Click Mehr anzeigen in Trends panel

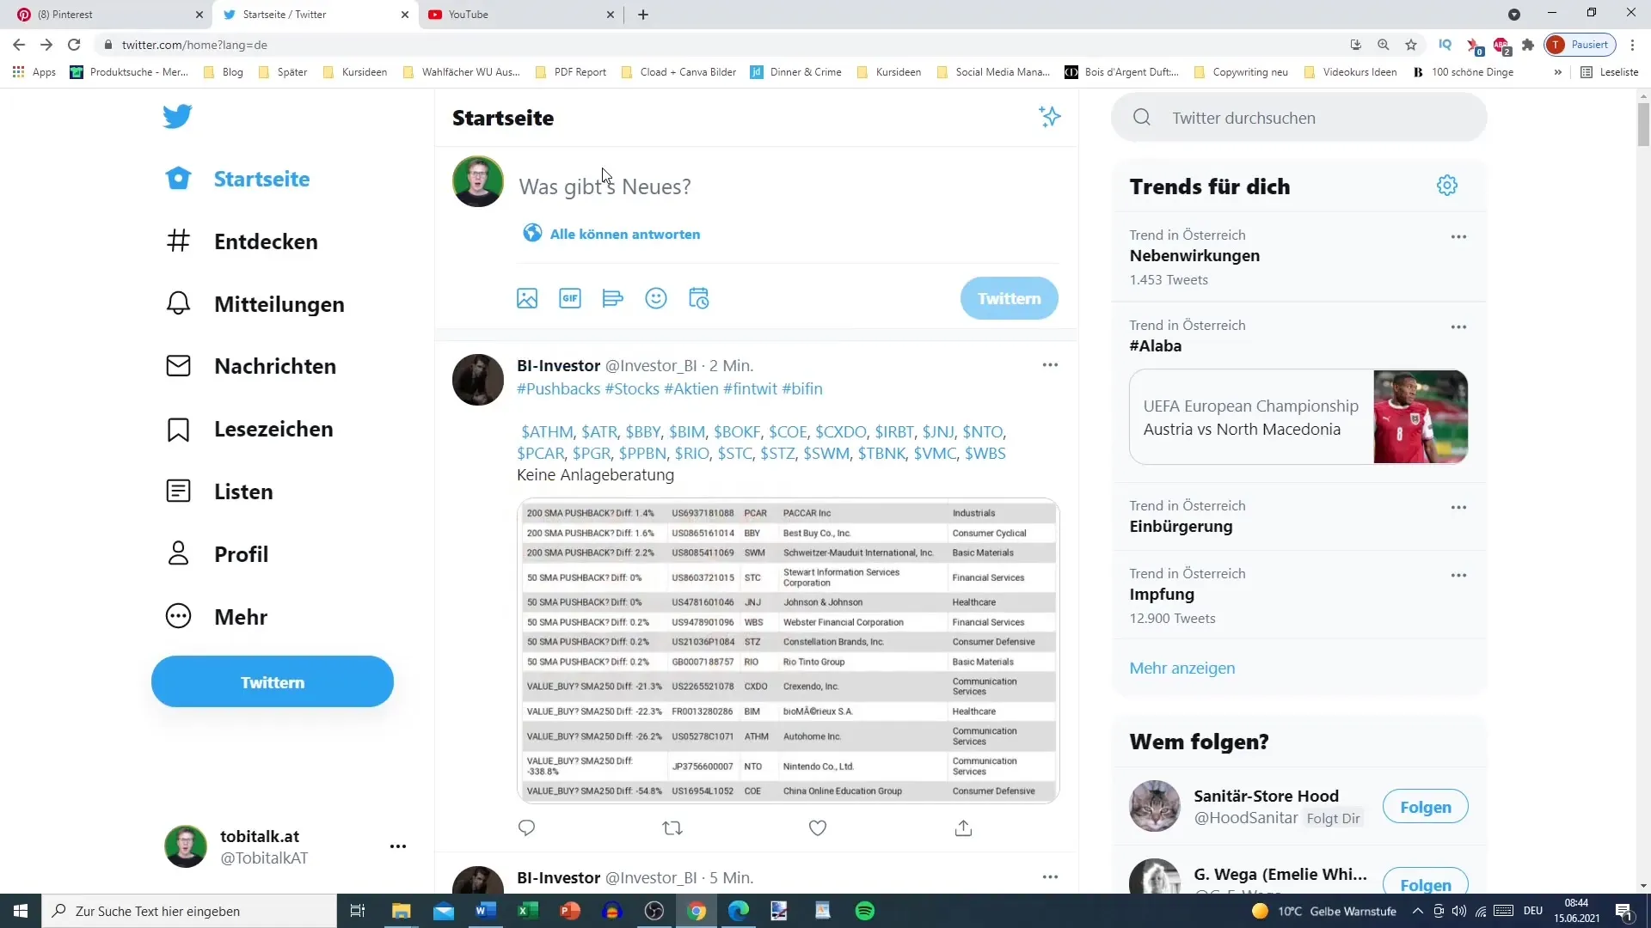pos(1181,668)
